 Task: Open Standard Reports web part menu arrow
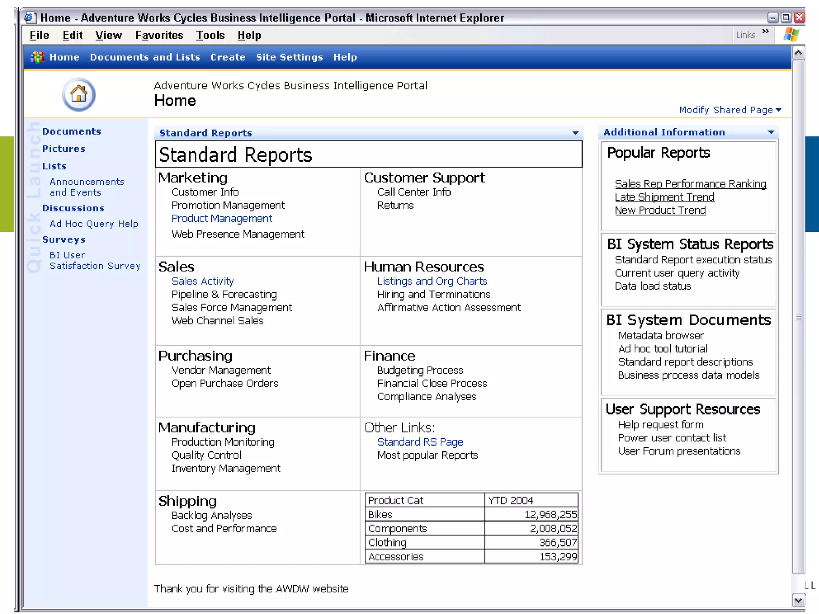(x=575, y=133)
